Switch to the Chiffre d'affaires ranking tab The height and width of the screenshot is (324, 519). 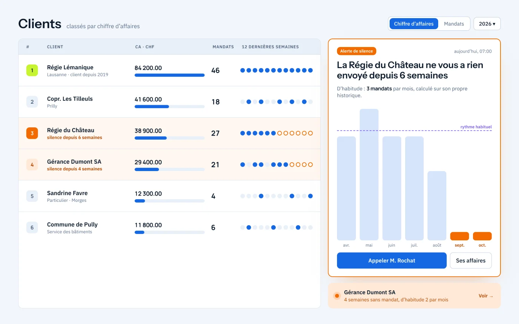tap(414, 24)
